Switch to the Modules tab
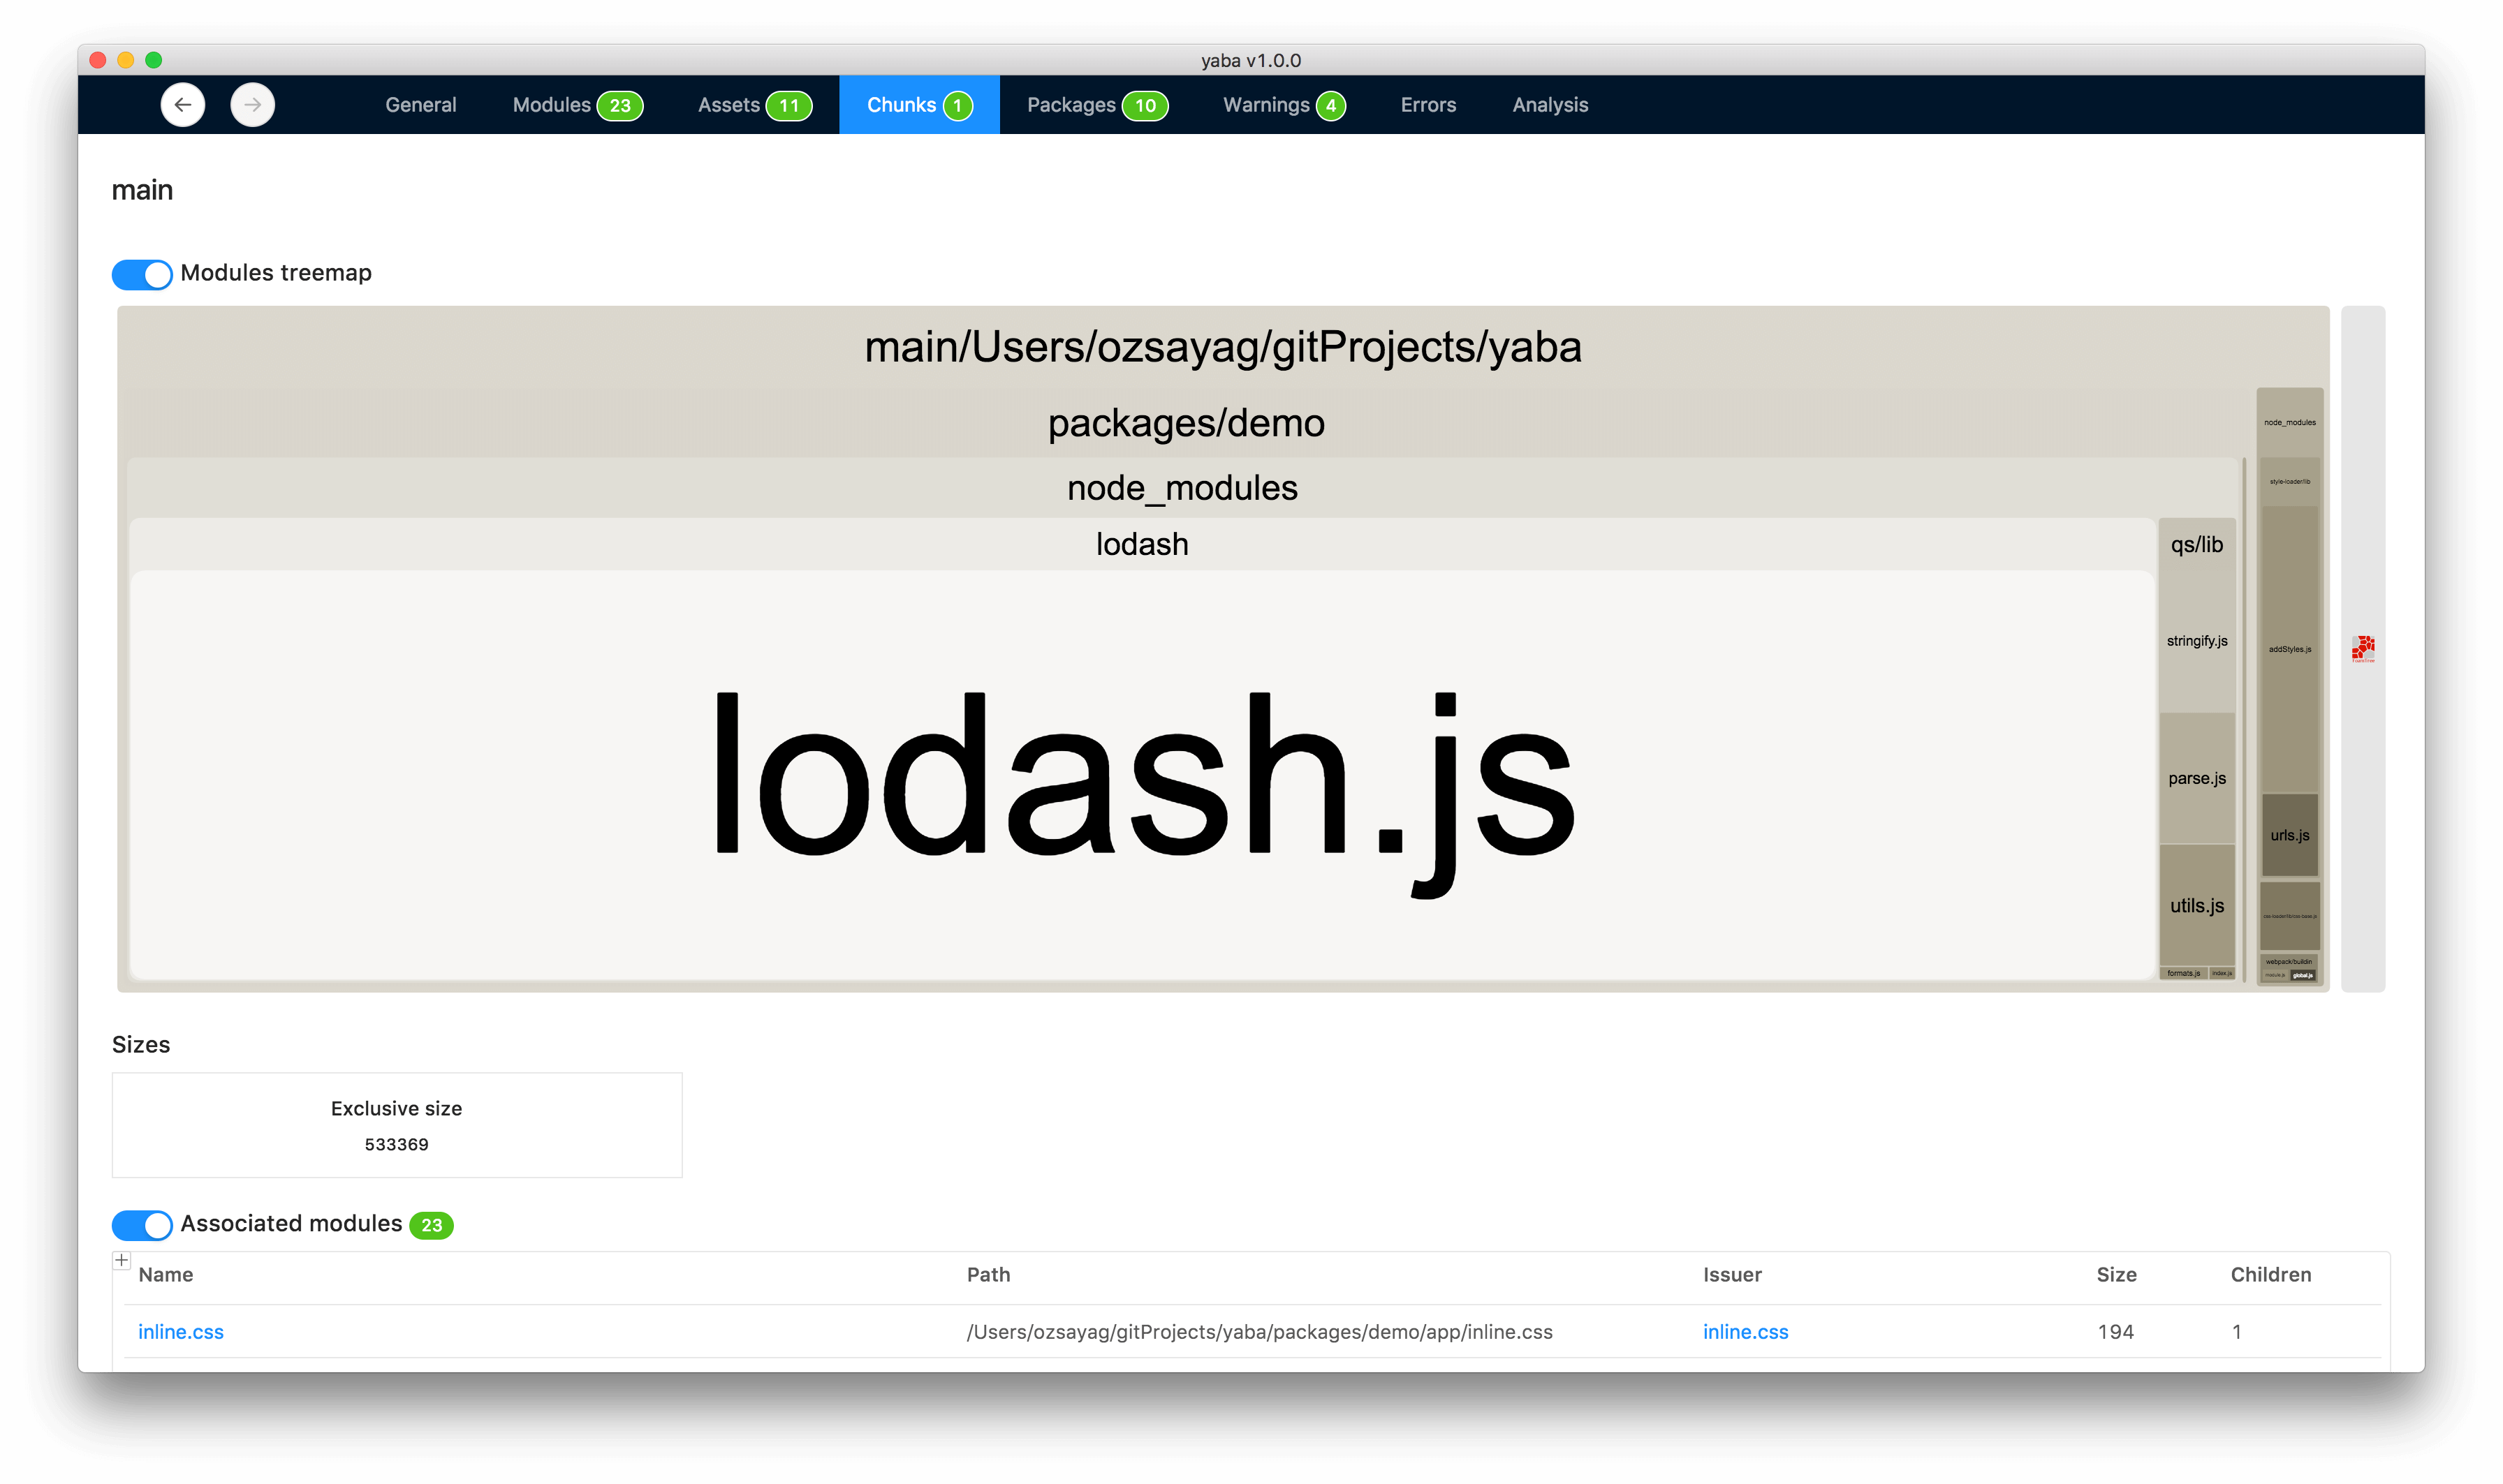This screenshot has width=2503, height=1484. [578, 105]
